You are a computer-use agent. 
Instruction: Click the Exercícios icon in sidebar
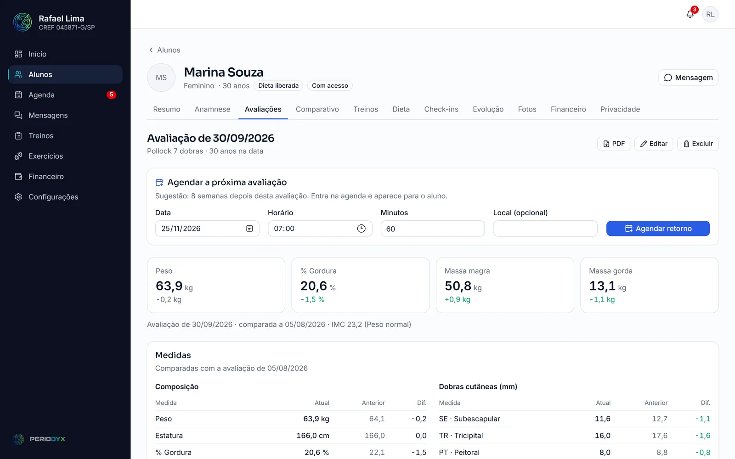click(18, 156)
